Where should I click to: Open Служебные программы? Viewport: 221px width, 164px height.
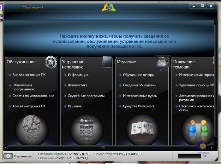86,96
